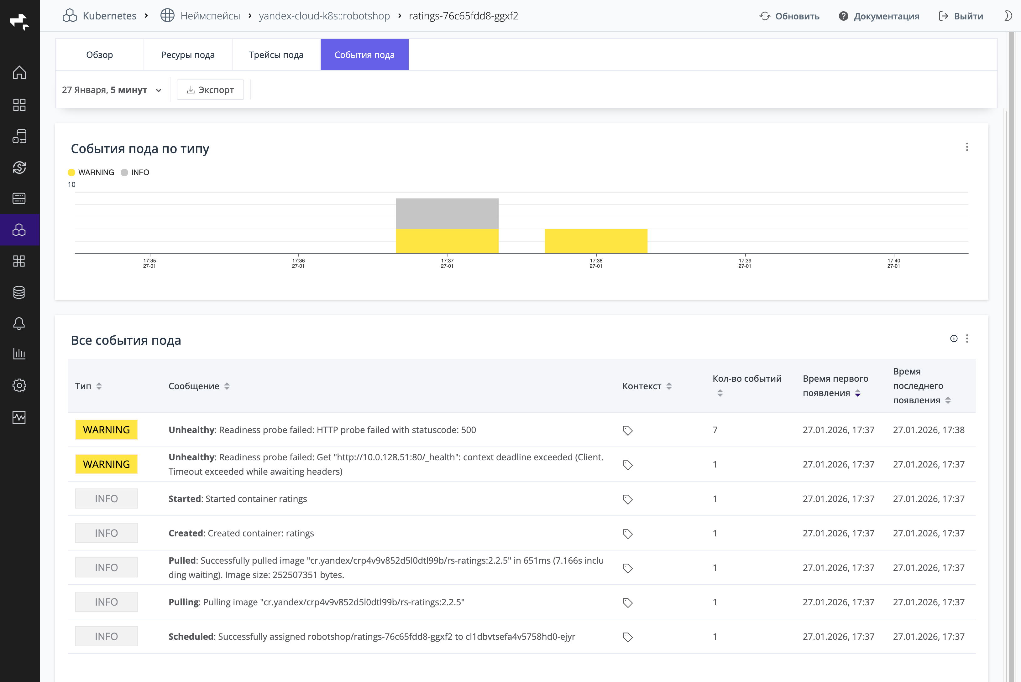Open the settings gear in the sidebar

click(x=19, y=385)
